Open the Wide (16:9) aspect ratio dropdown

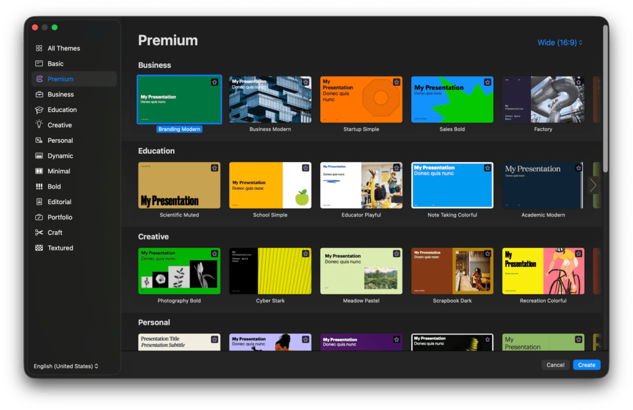coord(560,43)
